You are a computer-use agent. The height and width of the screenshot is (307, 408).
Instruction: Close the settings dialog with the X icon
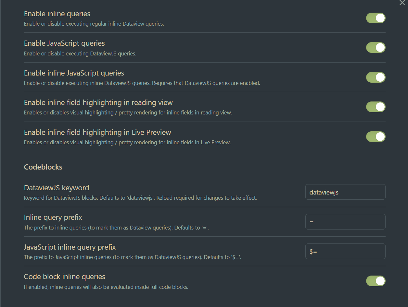[x=402, y=3]
